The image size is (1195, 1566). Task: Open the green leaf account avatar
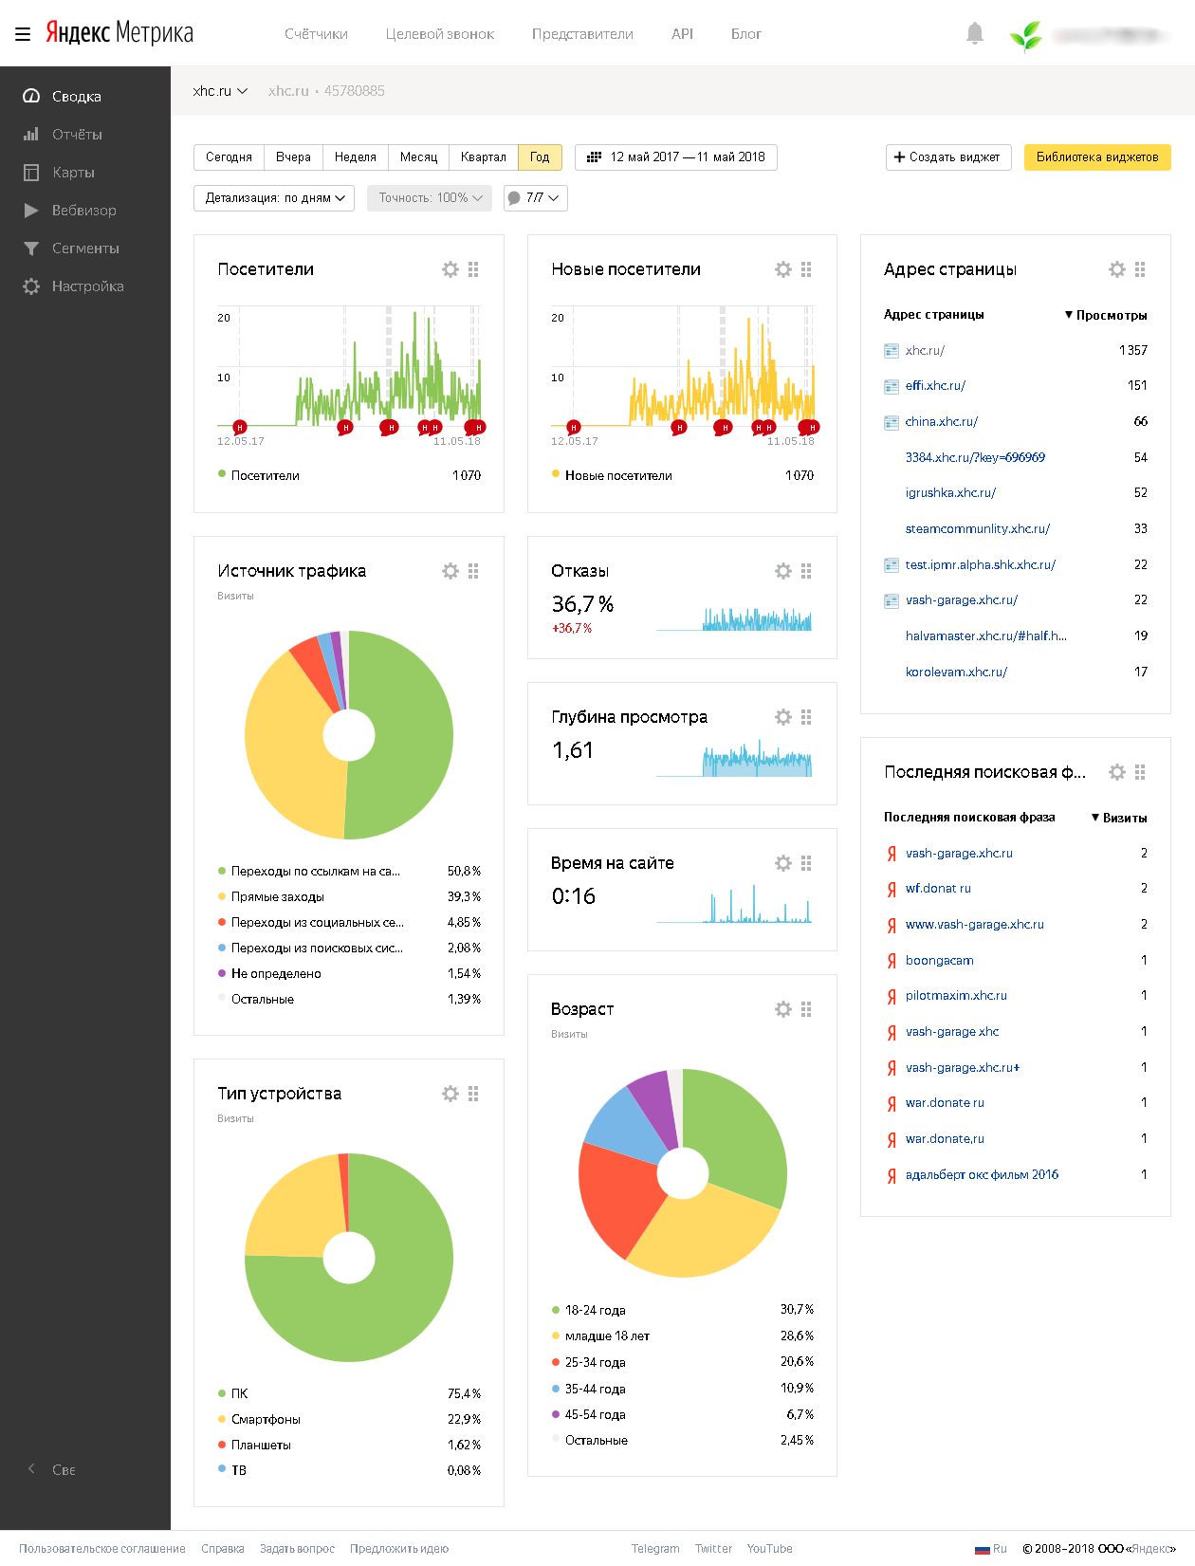tap(1026, 35)
